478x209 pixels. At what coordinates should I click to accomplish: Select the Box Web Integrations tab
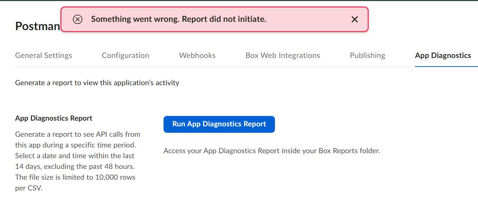(282, 55)
